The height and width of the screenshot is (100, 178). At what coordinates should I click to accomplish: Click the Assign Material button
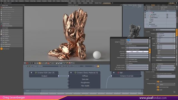(168, 7)
